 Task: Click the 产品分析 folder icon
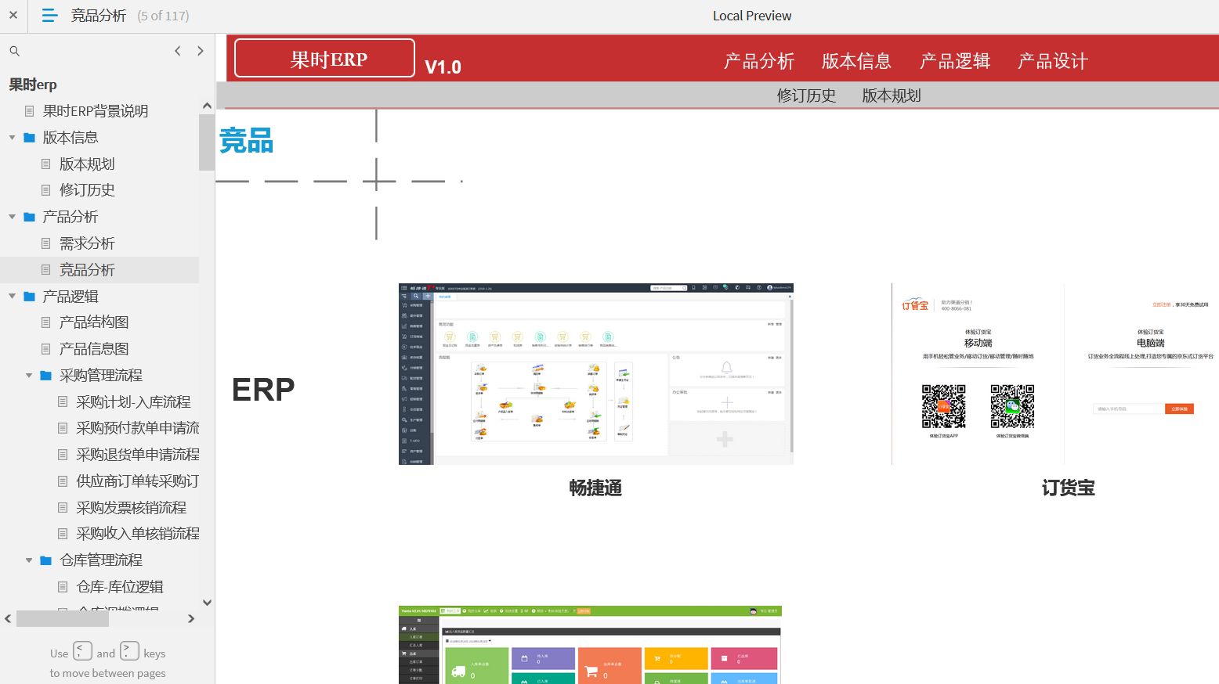coord(30,217)
